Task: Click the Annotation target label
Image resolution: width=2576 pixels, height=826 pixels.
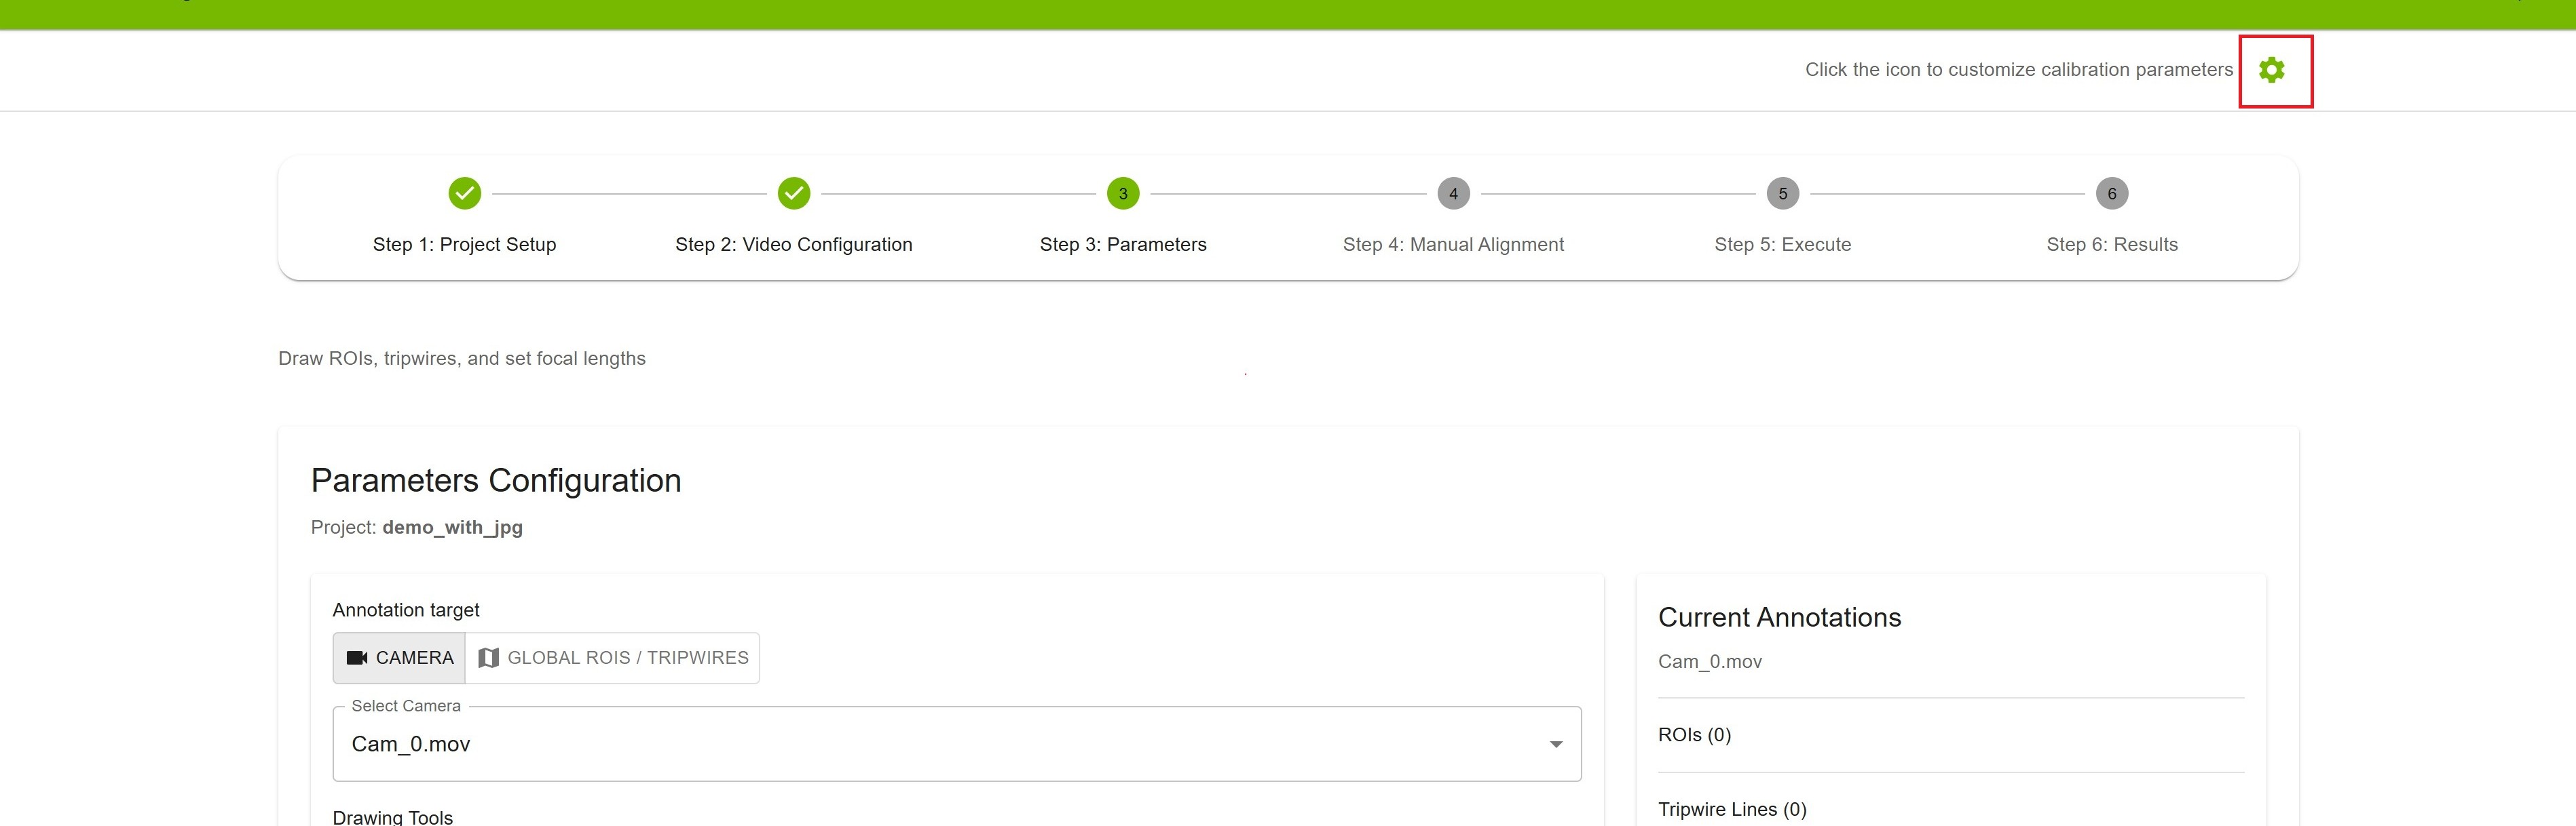Action: pyautogui.click(x=406, y=609)
